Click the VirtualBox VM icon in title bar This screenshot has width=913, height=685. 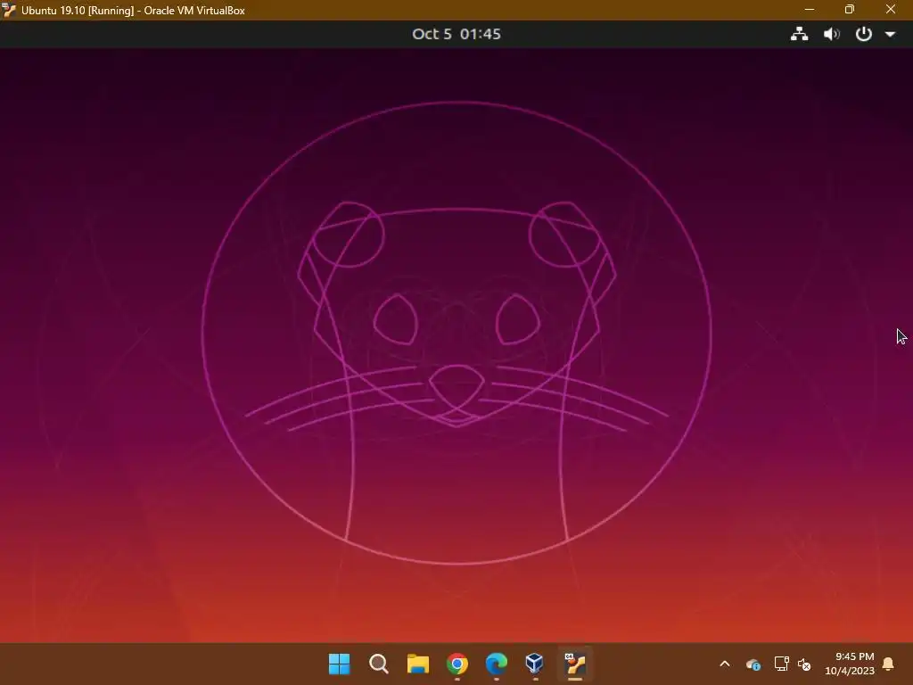pyautogui.click(x=9, y=10)
